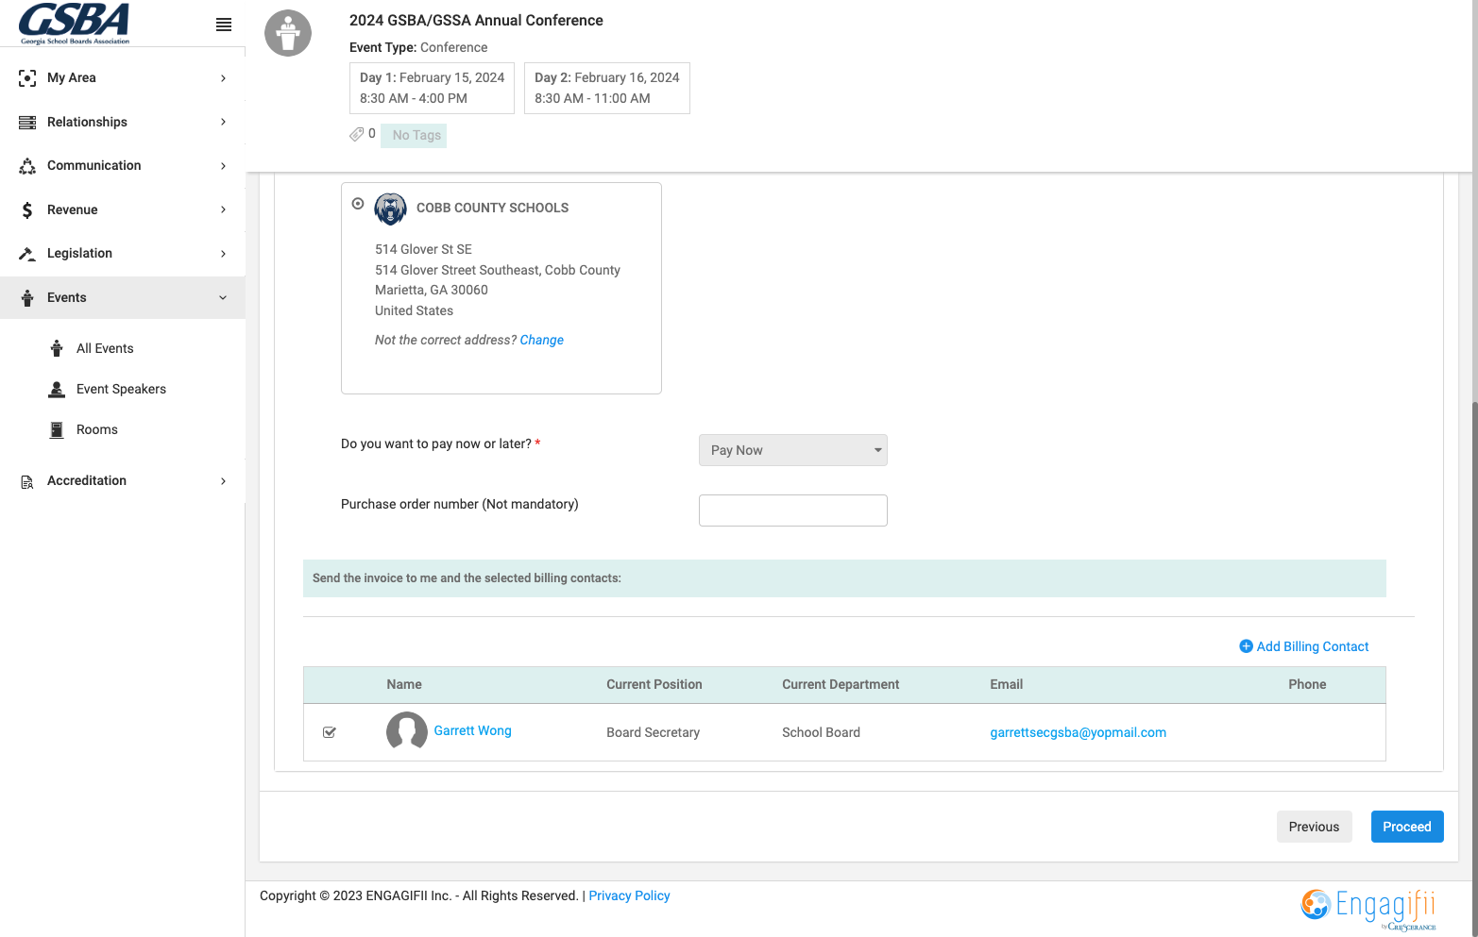1478x937 pixels.
Task: Open All Events menu item
Action: pyautogui.click(x=105, y=348)
